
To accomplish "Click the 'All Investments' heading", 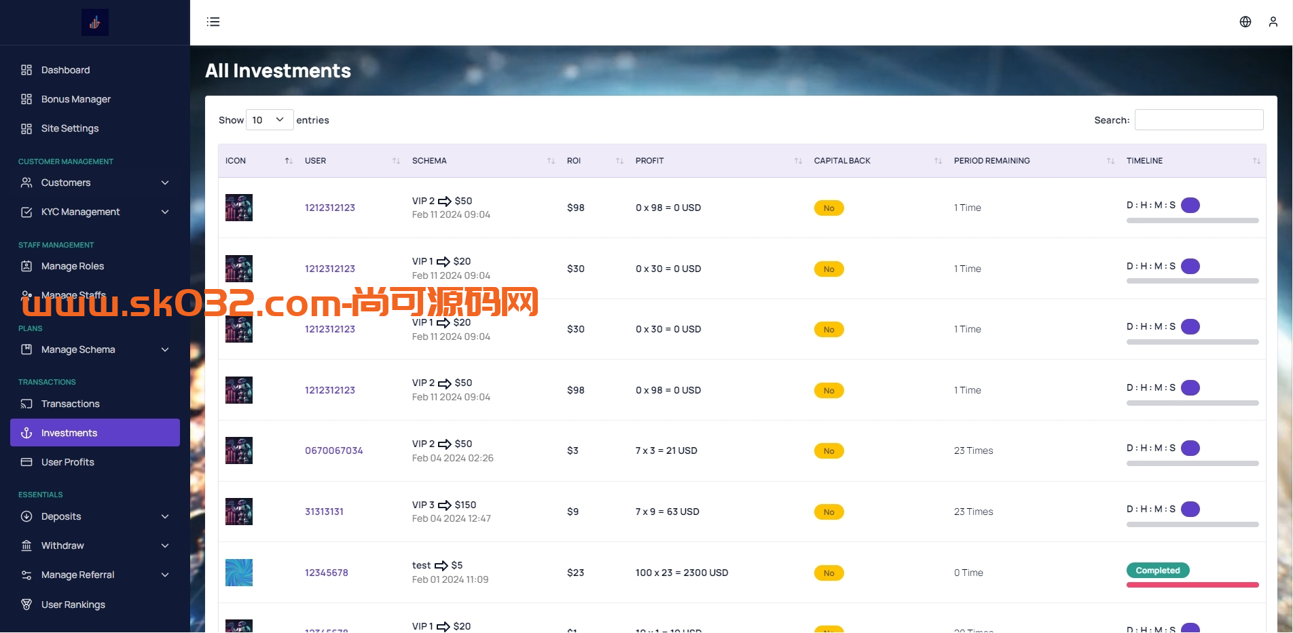I will point(278,71).
